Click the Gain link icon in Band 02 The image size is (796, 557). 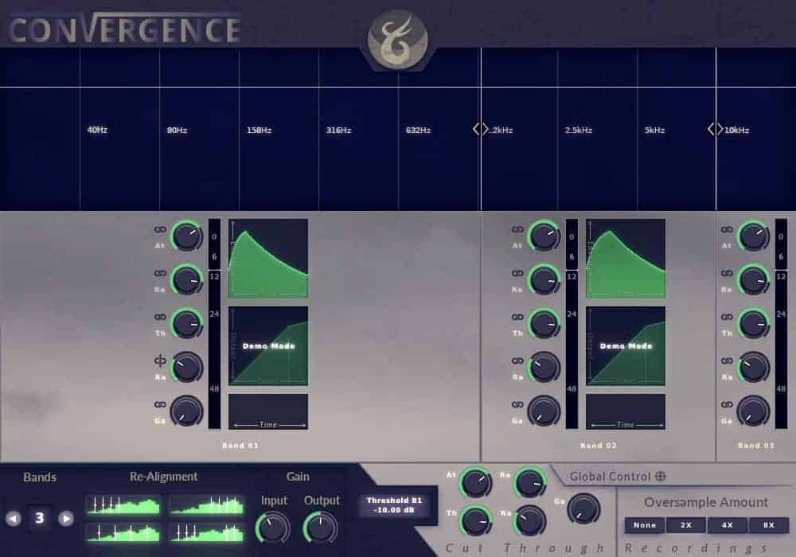tap(517, 404)
